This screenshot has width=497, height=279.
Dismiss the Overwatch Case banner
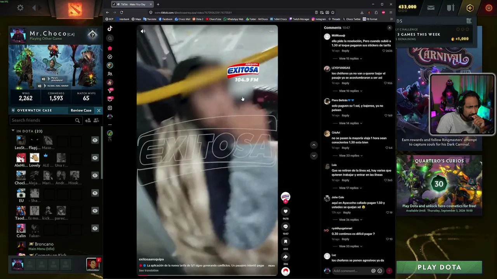[x=99, y=110]
